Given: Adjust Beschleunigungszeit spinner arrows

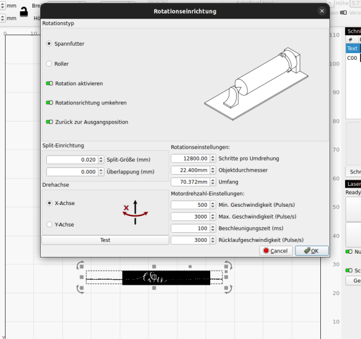Looking at the screenshot, I should [x=213, y=228].
